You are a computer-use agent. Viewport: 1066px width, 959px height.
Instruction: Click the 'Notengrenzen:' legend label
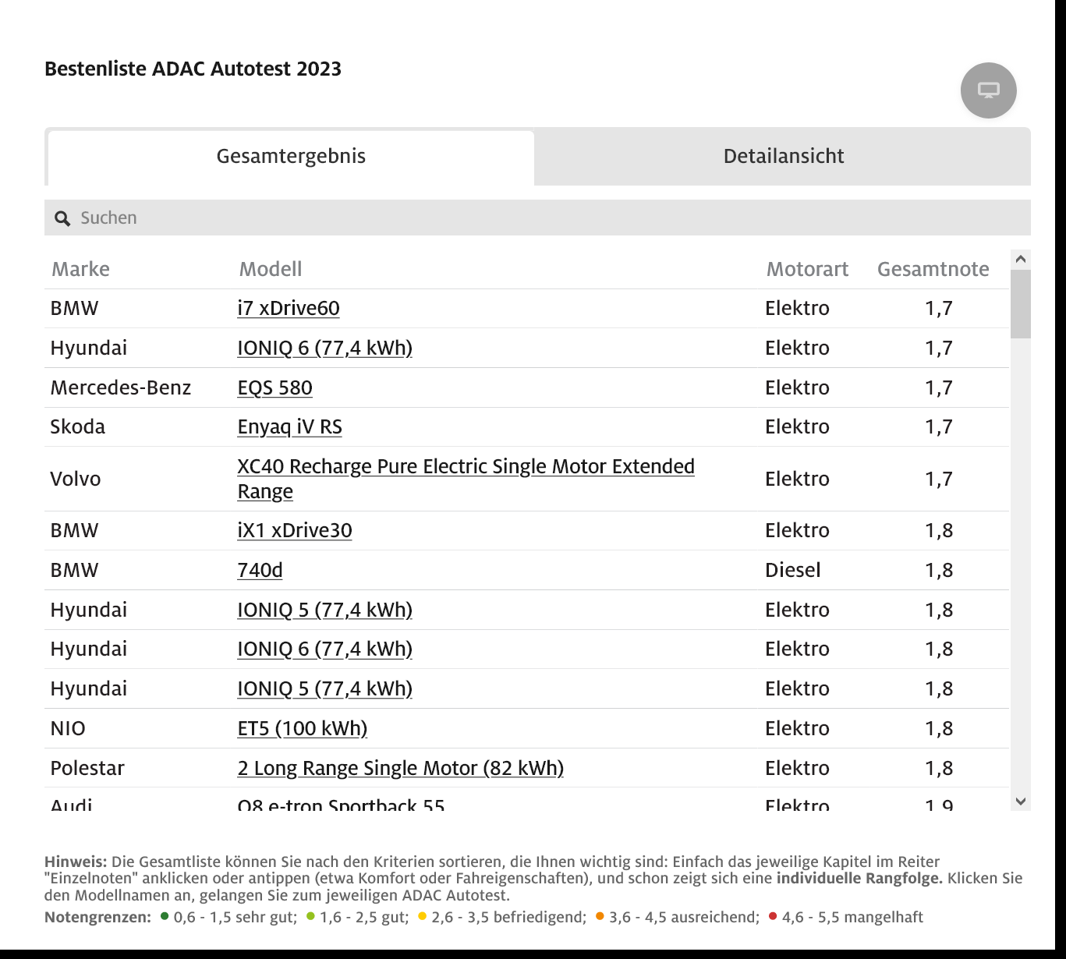point(97,917)
